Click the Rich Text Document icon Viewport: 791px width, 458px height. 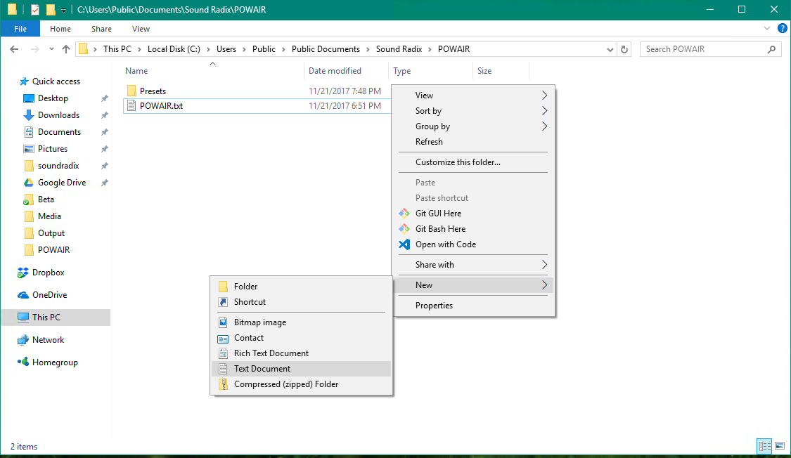pyautogui.click(x=223, y=353)
